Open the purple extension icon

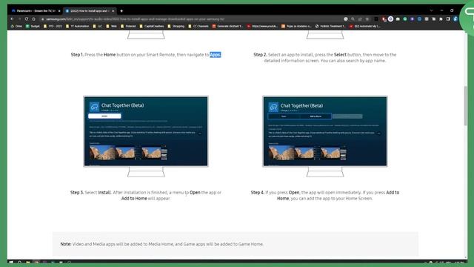click(413, 19)
